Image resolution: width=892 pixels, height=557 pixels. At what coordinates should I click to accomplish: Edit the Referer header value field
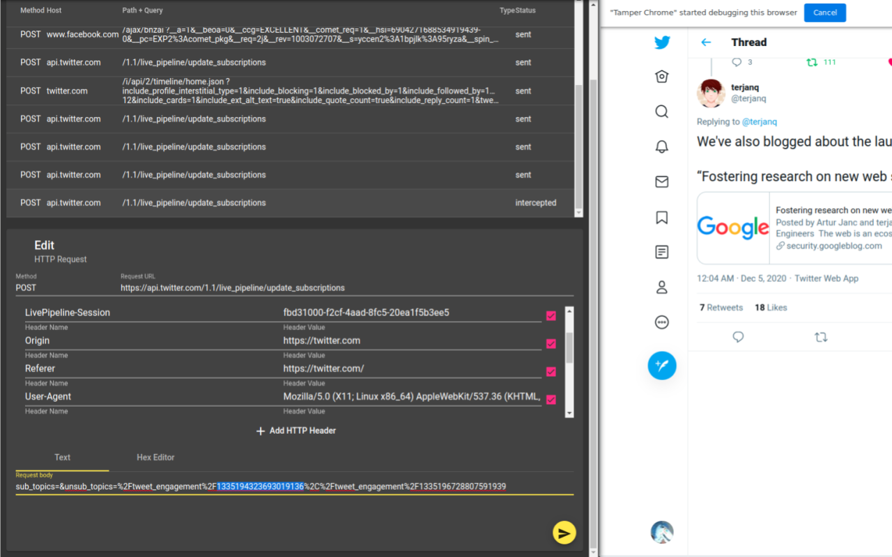(412, 368)
